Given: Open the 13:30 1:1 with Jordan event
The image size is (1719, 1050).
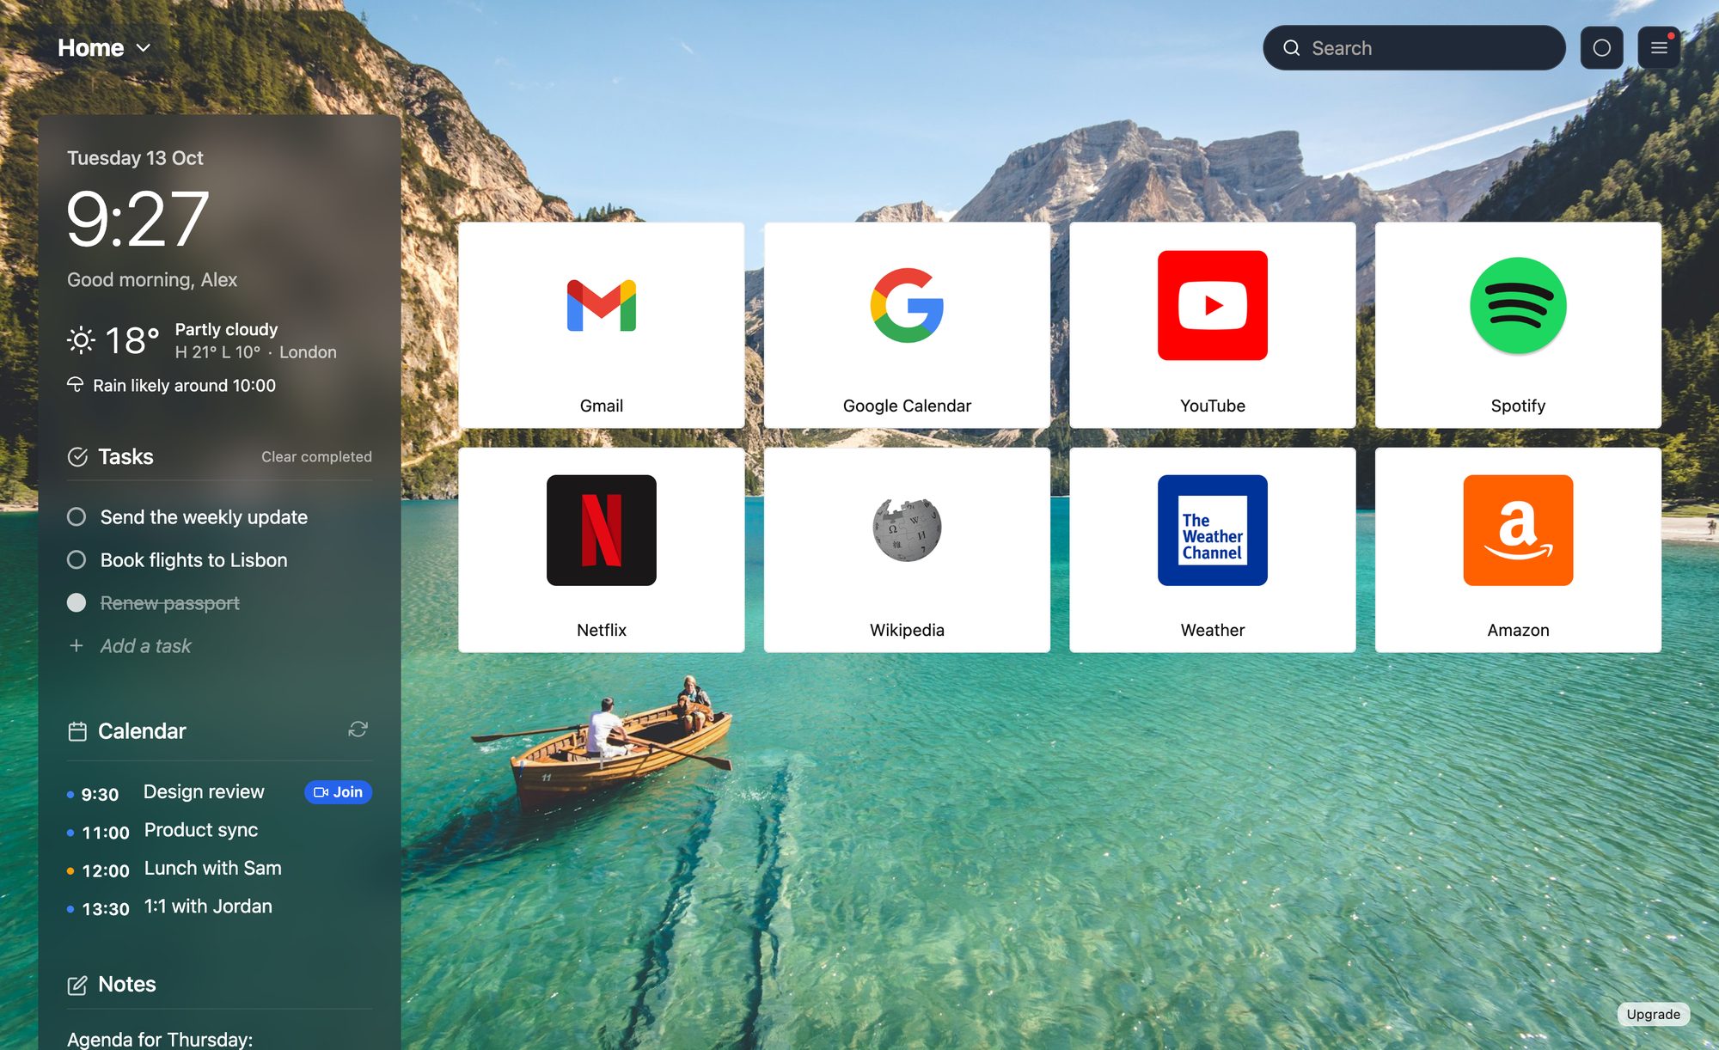Looking at the screenshot, I should 219,907.
